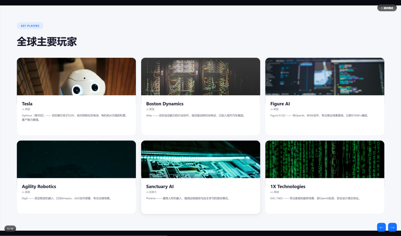Click the Optimus description text under Tesla

(74, 117)
